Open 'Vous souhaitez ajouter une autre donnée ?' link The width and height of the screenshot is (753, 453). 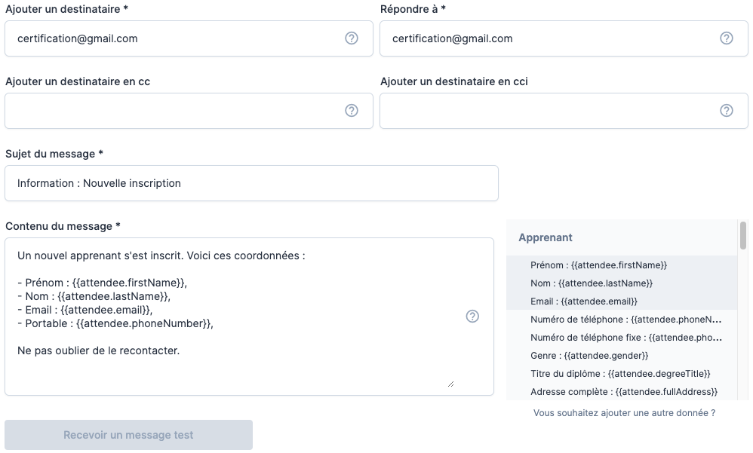click(624, 413)
